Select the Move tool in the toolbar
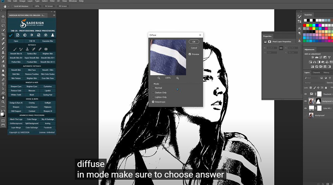 point(3,16)
